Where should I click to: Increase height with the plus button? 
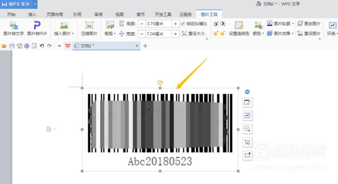click(175, 24)
